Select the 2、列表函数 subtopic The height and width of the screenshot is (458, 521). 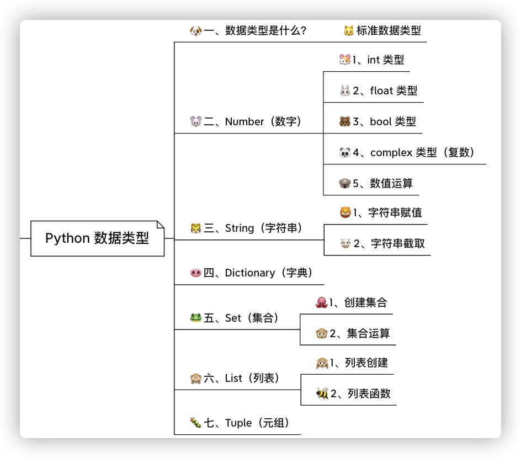click(x=354, y=393)
